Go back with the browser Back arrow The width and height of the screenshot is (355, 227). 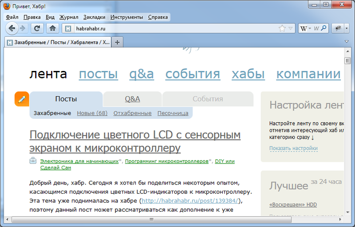coord(12,28)
